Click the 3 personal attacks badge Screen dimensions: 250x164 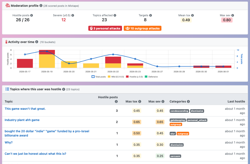[x=105, y=28]
